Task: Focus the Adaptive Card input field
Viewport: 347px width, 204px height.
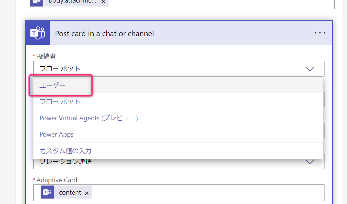Action: click(179, 192)
